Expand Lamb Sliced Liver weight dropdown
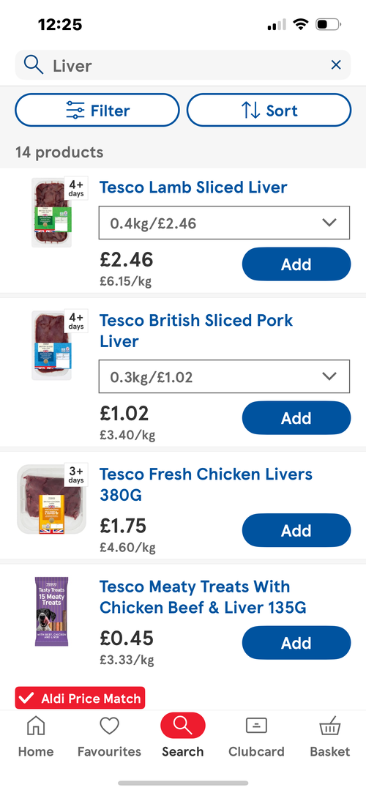The image size is (366, 793). (x=224, y=223)
